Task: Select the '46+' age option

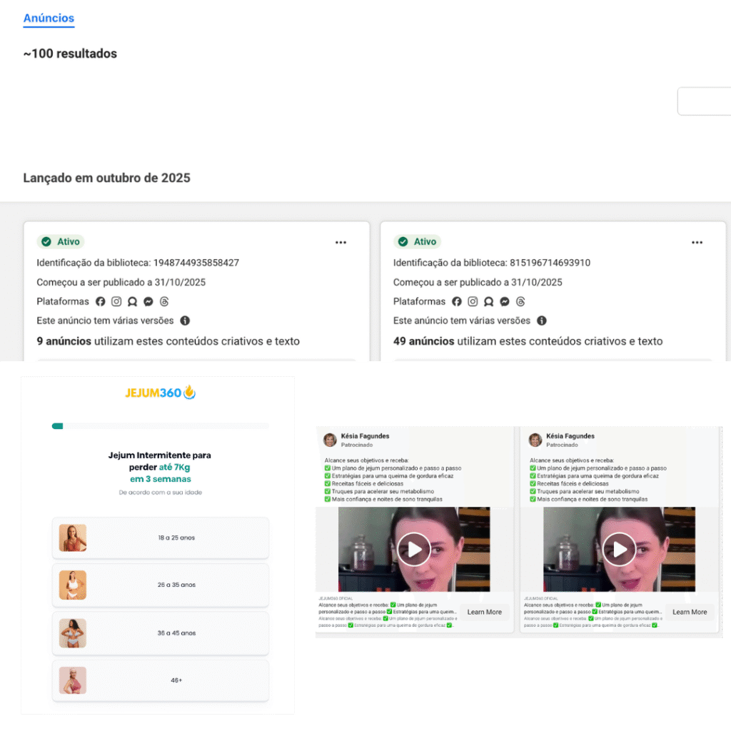Action: click(161, 681)
